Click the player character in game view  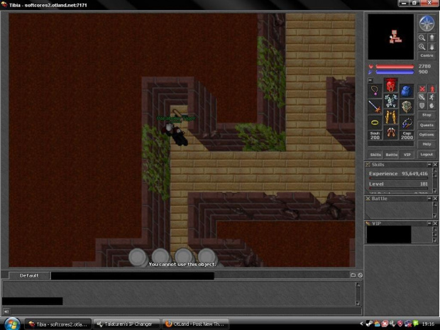[x=176, y=134]
